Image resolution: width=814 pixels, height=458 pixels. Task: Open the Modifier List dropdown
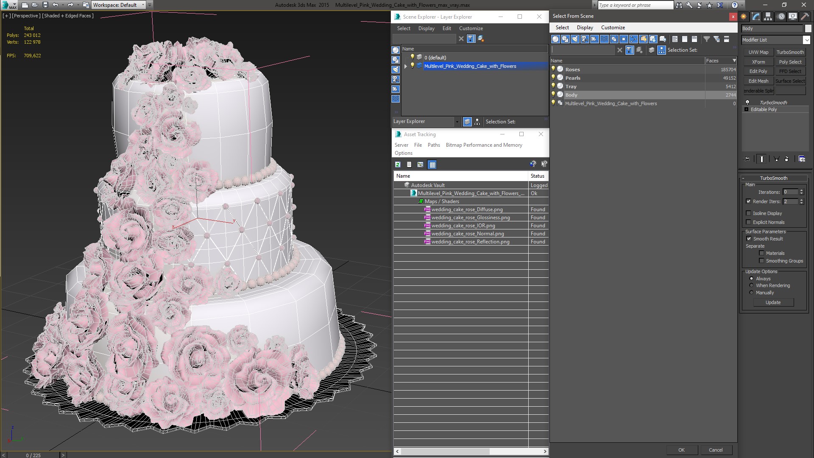[x=806, y=40]
